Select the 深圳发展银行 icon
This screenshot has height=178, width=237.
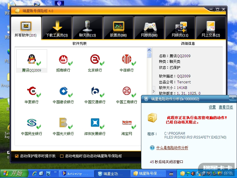[95, 122]
